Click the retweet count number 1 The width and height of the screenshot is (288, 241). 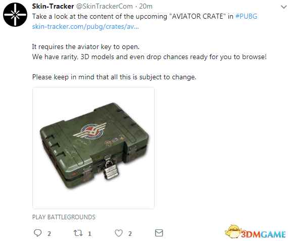[89, 233]
